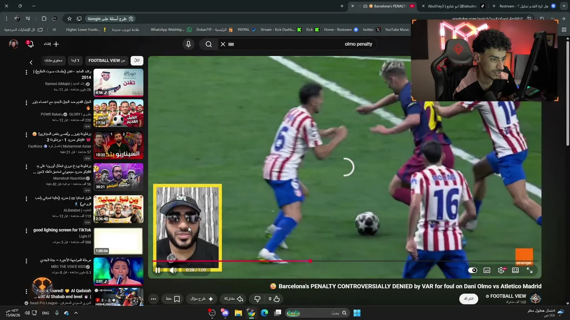Turn on subtitles in the player
The image size is (570, 320).
click(487, 270)
